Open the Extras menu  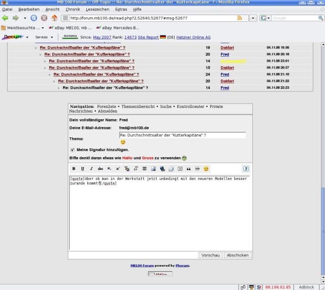(121, 9)
